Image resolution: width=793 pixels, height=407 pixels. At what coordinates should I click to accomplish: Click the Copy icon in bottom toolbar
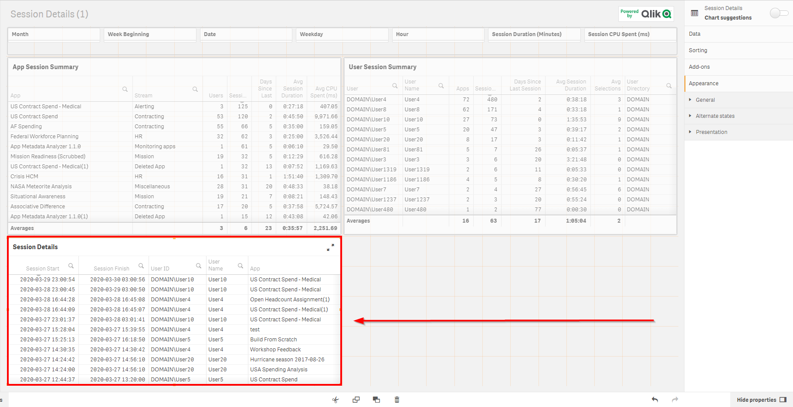coord(356,400)
